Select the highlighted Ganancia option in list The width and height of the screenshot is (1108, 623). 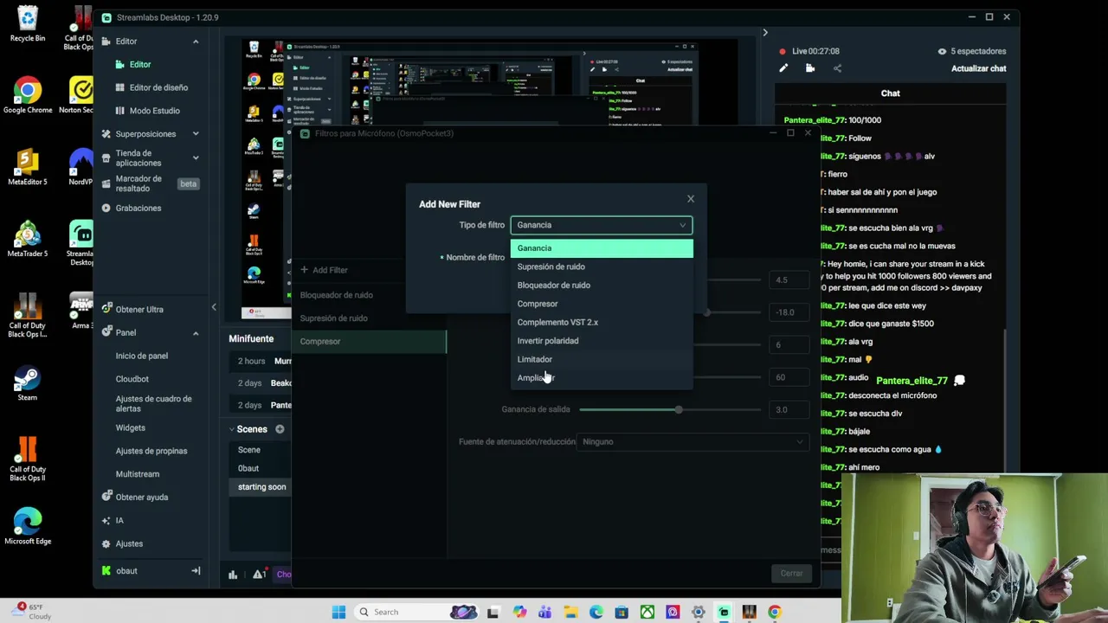point(602,248)
